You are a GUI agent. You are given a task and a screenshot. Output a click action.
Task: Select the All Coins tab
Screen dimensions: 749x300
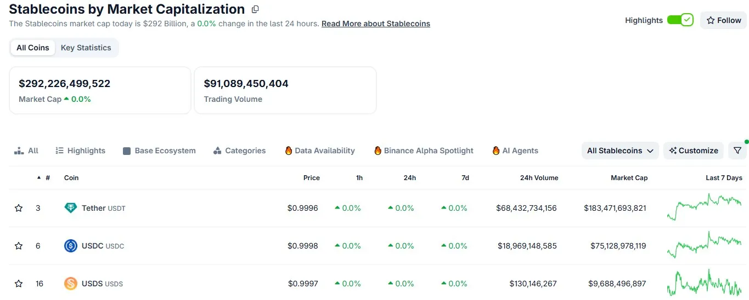click(33, 48)
